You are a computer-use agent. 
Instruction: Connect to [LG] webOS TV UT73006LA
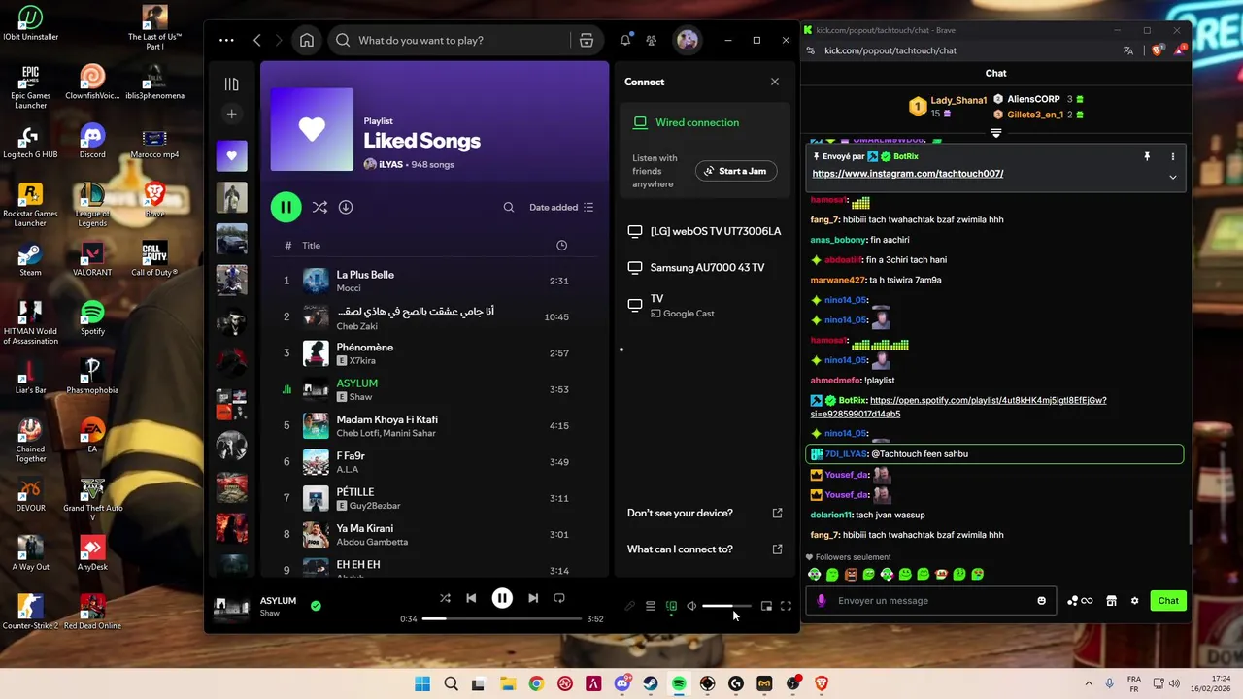coord(706,231)
